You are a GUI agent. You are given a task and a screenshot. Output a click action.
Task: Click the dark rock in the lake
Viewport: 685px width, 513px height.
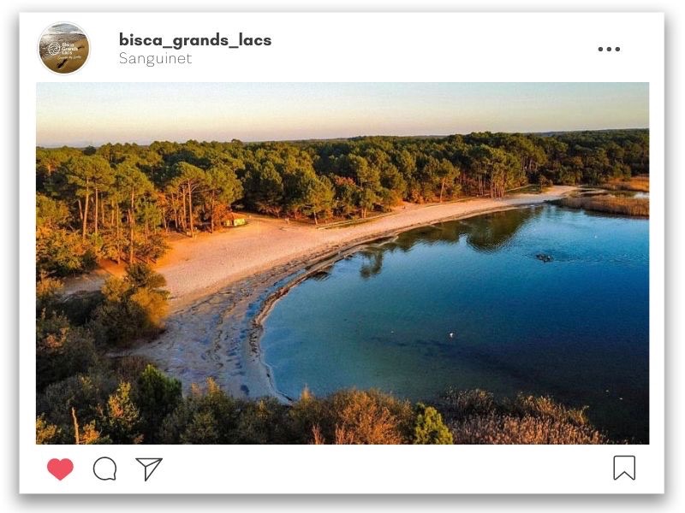(545, 258)
